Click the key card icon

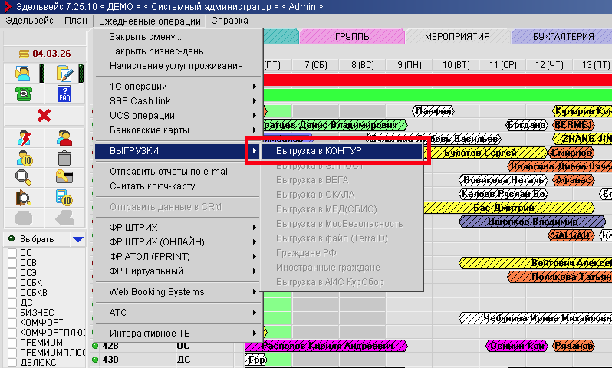coord(64,178)
